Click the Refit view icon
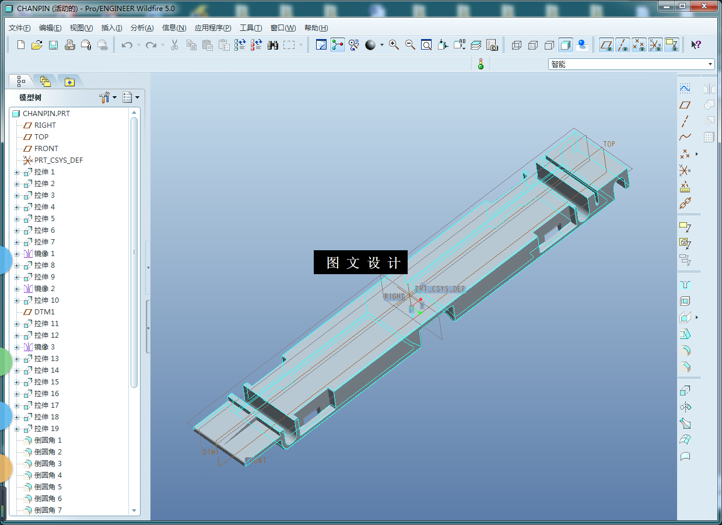This screenshot has width=722, height=525. click(x=426, y=45)
